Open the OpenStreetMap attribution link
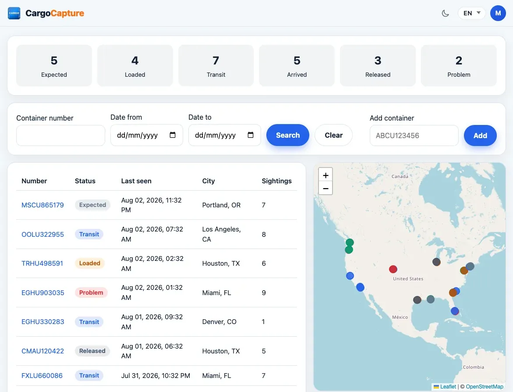This screenshot has height=392, width=513. (485, 386)
